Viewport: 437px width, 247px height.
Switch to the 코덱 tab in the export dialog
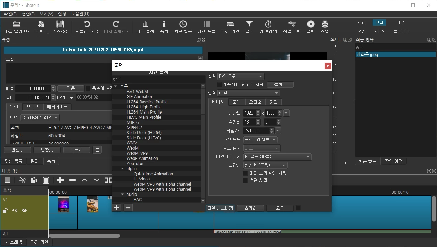click(237, 102)
